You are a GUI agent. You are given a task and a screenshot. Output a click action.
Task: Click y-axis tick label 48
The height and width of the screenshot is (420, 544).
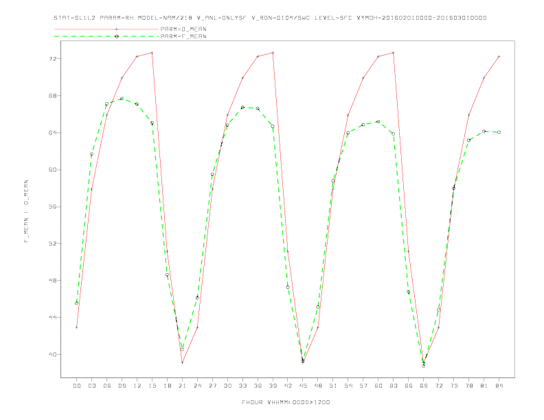point(53,281)
